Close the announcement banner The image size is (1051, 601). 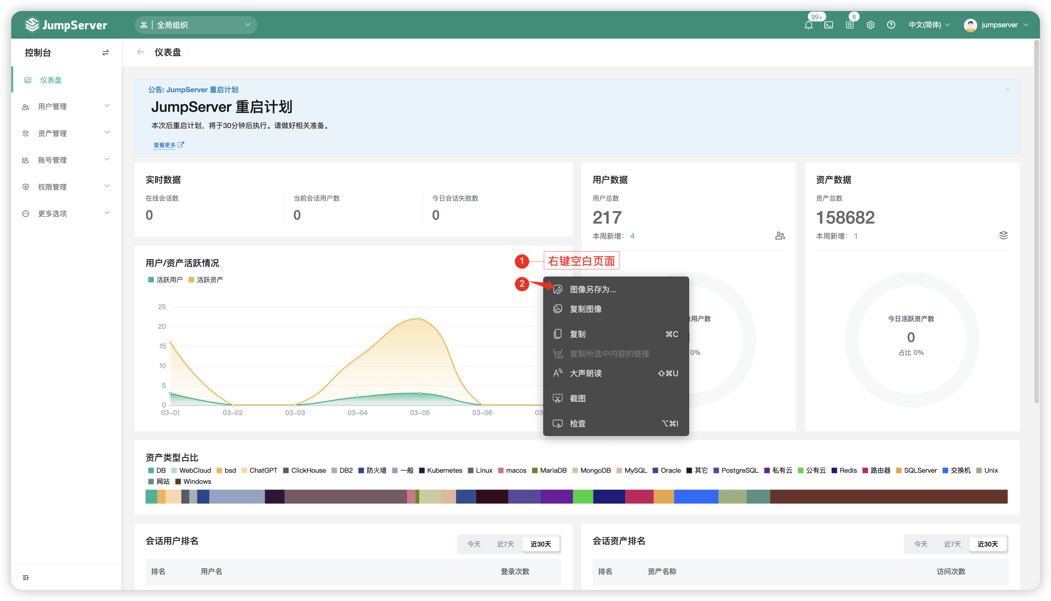pos(1008,89)
